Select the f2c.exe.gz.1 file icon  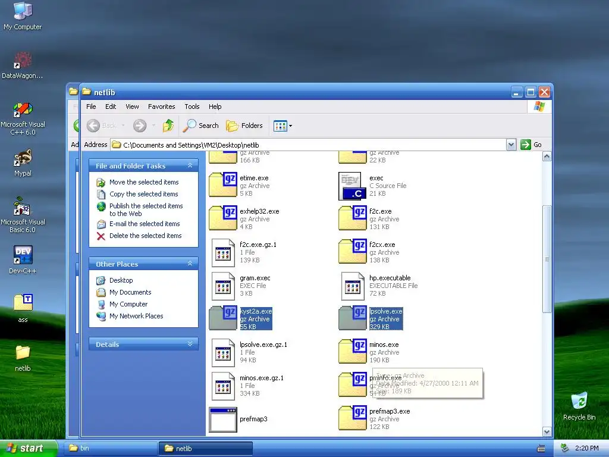pos(223,252)
